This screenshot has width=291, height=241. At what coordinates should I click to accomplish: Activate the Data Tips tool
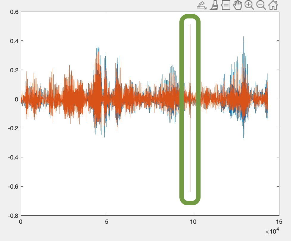pyautogui.click(x=226, y=5)
